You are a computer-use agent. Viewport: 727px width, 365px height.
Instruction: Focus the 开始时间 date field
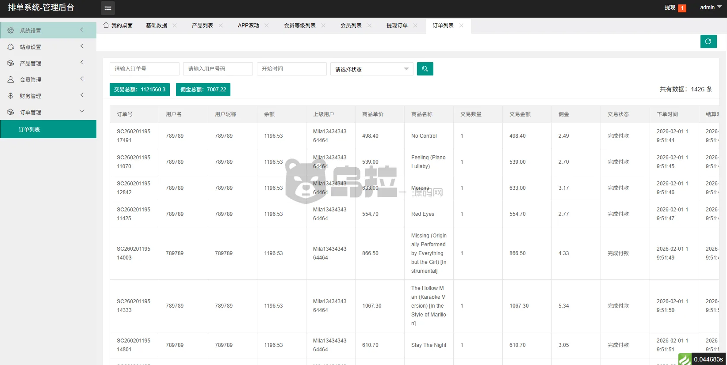pos(292,69)
